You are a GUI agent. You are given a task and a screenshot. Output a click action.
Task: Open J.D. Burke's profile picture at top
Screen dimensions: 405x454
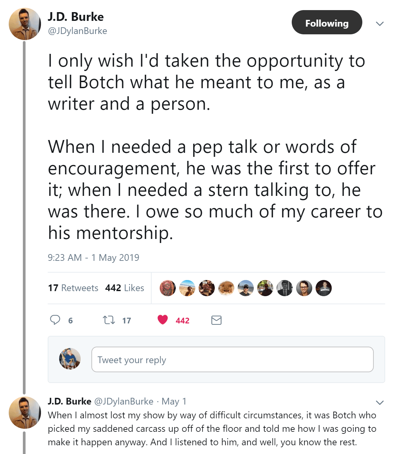[25, 24]
